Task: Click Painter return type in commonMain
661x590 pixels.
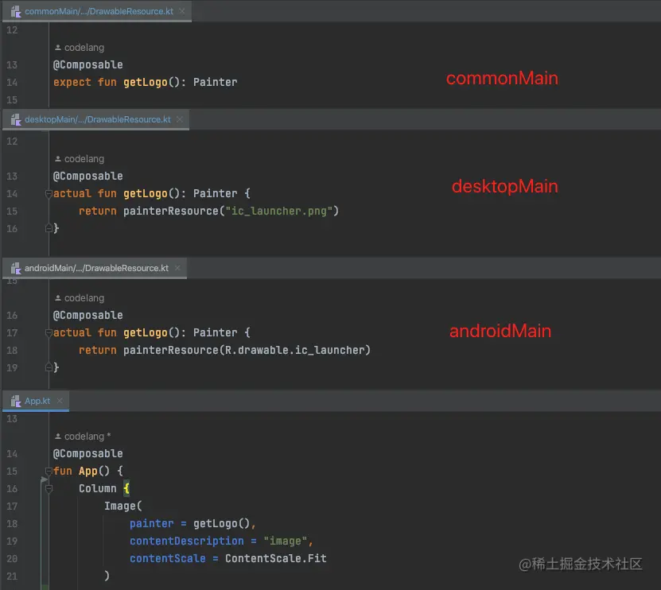Action: pos(216,82)
